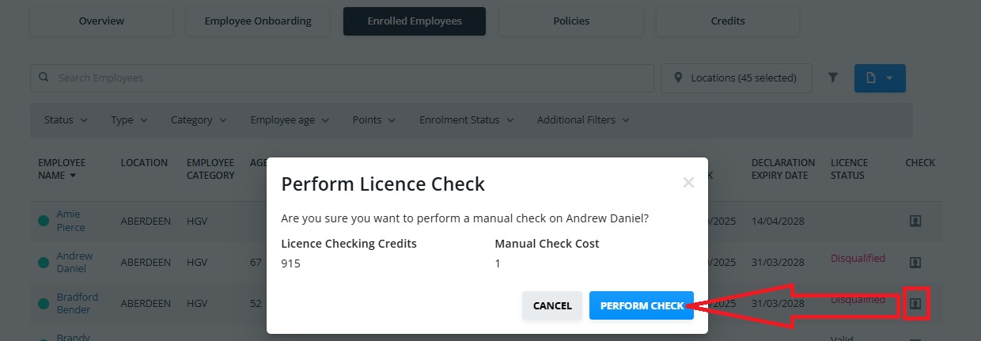Click licence check icon for Andrew Daniel
Image resolution: width=981 pixels, height=341 pixels.
[915, 262]
